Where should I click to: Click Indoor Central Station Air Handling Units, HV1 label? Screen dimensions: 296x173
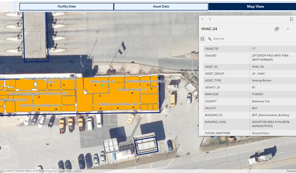[39, 93]
